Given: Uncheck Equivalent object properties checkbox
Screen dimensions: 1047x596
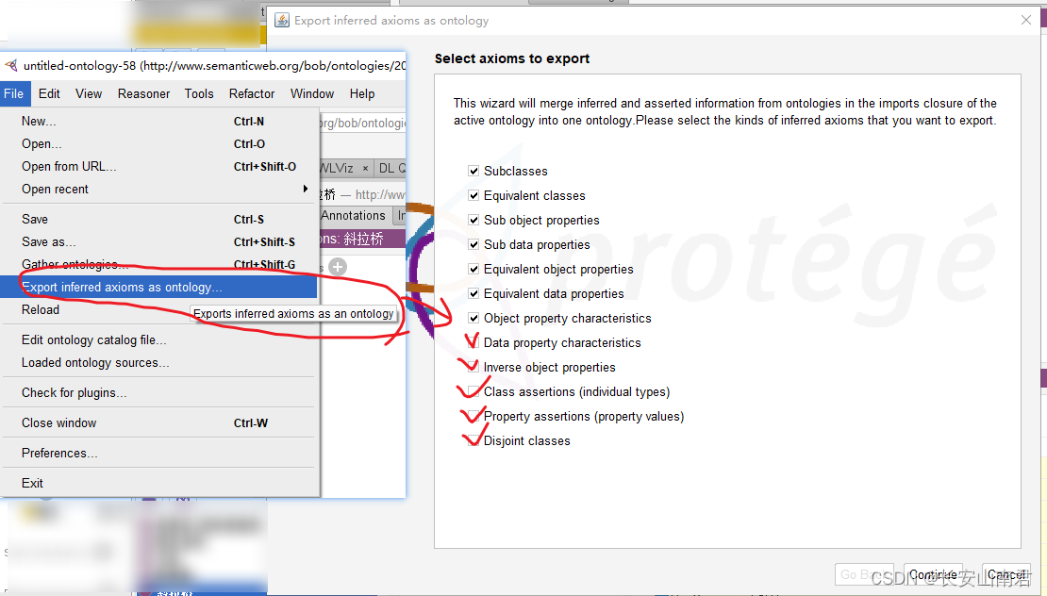Looking at the screenshot, I should tap(474, 269).
